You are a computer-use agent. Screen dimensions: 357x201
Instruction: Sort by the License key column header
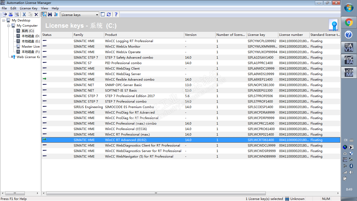click(x=262, y=35)
